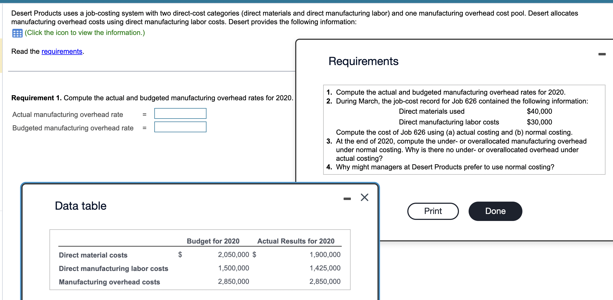The width and height of the screenshot is (613, 300).
Task: Click requirement 1 text in Requirements dialog
Action: point(451,92)
